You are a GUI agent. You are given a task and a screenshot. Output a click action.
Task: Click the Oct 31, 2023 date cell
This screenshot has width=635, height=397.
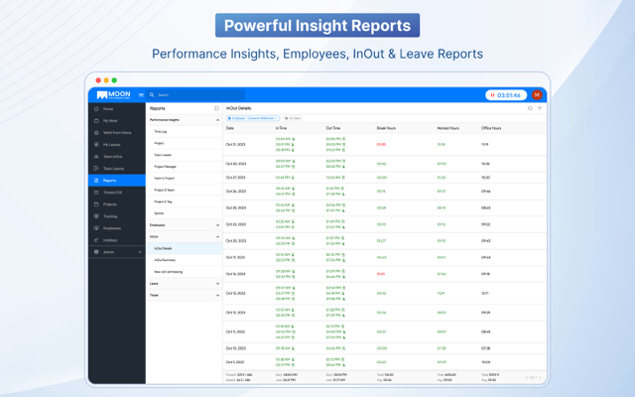(x=236, y=145)
